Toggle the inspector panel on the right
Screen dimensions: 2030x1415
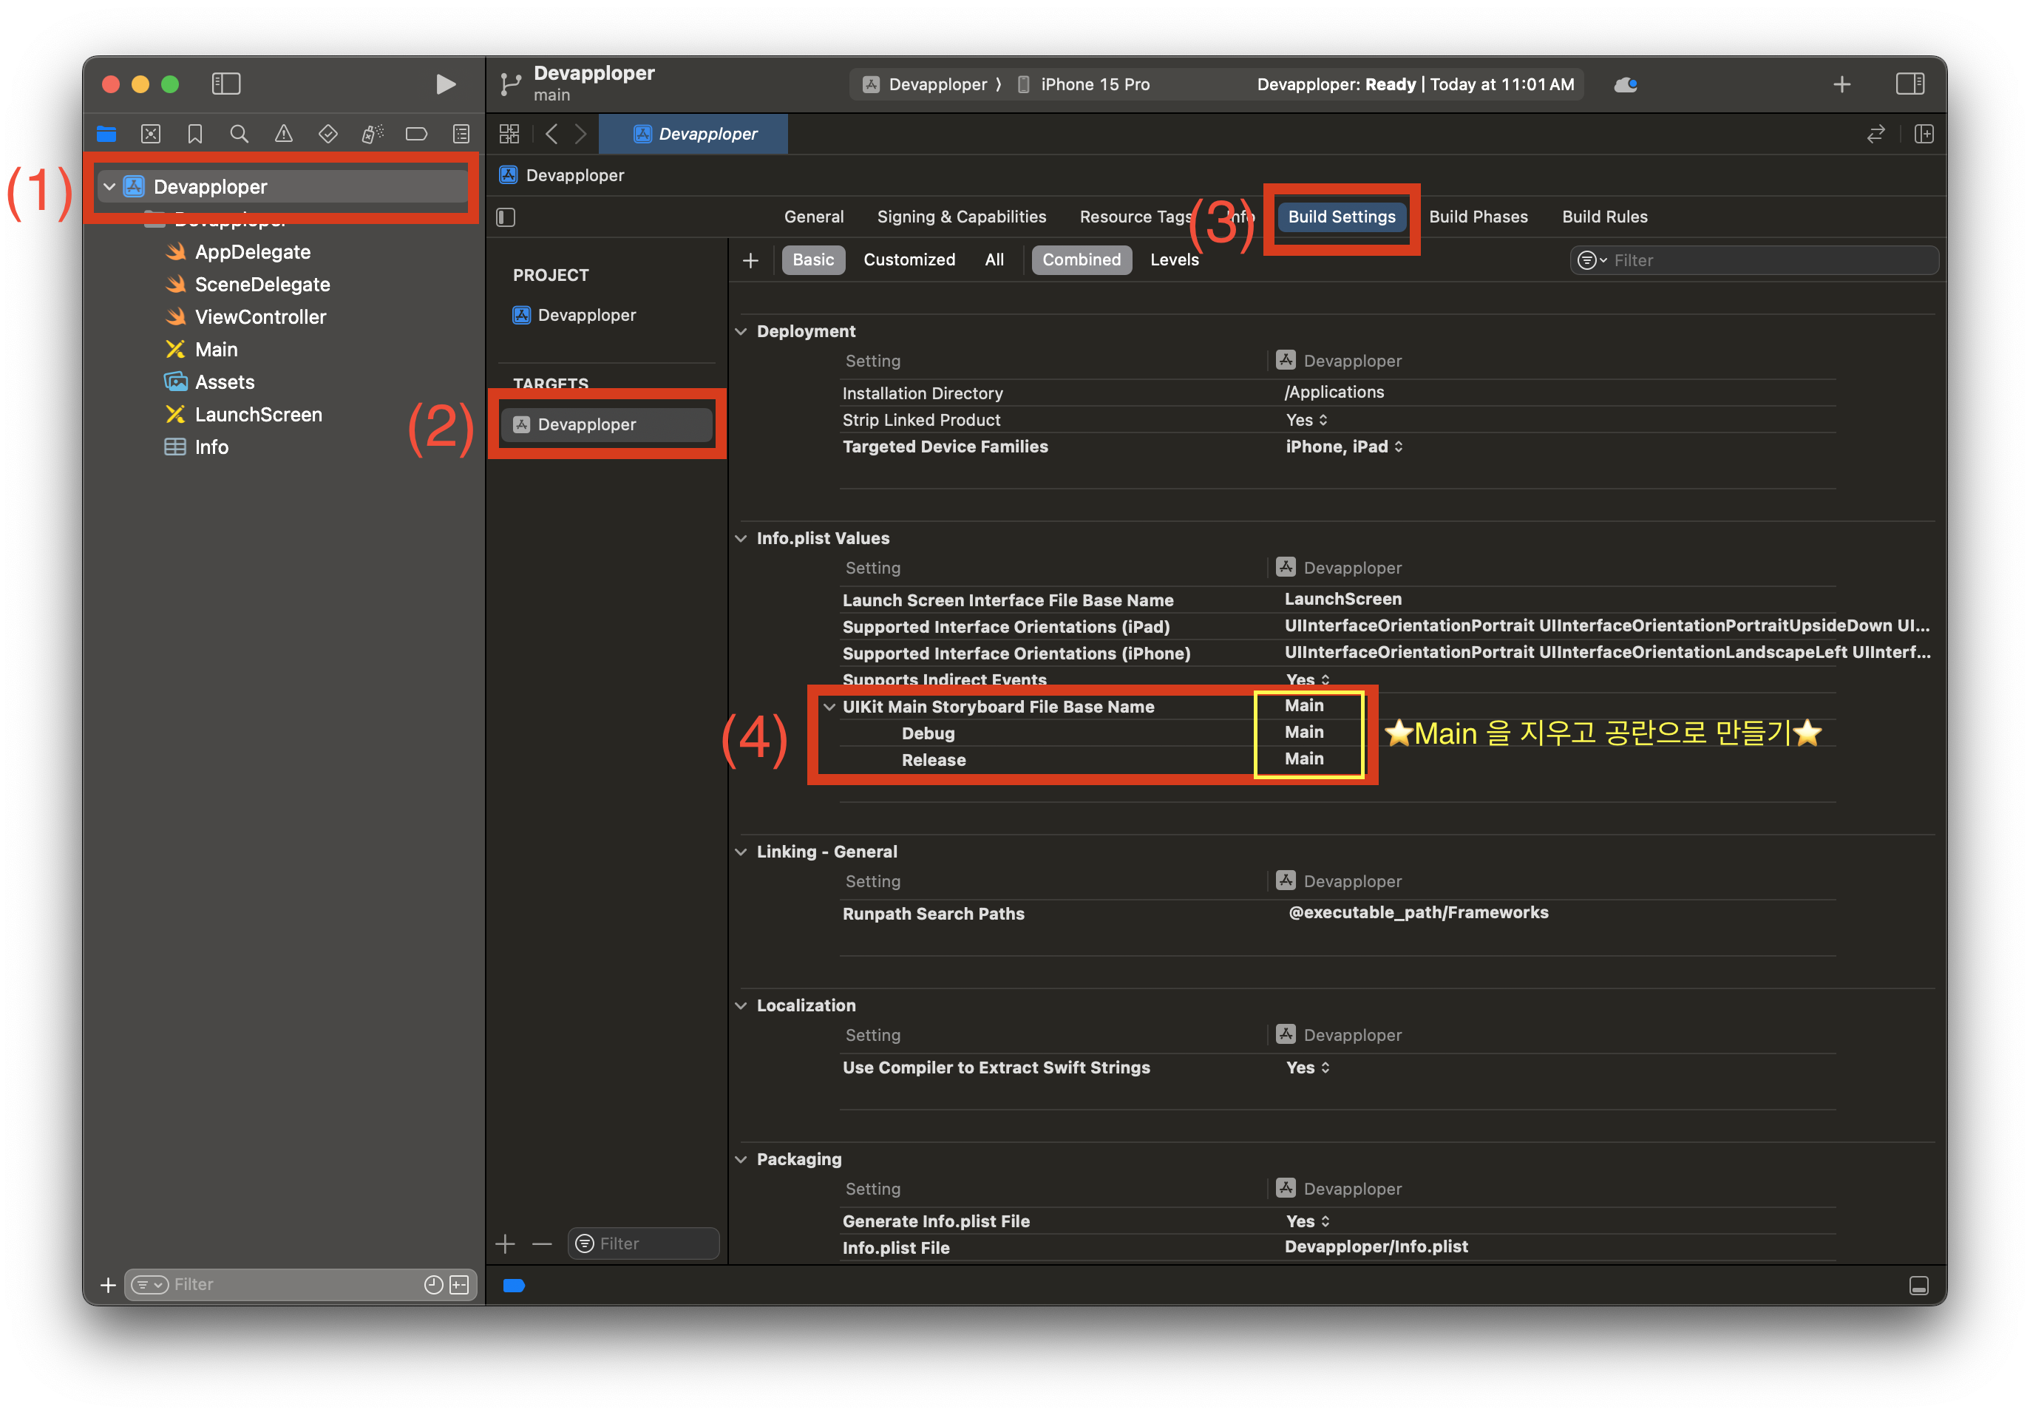click(x=1910, y=84)
